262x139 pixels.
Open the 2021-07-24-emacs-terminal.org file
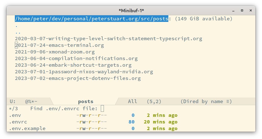point(59,45)
